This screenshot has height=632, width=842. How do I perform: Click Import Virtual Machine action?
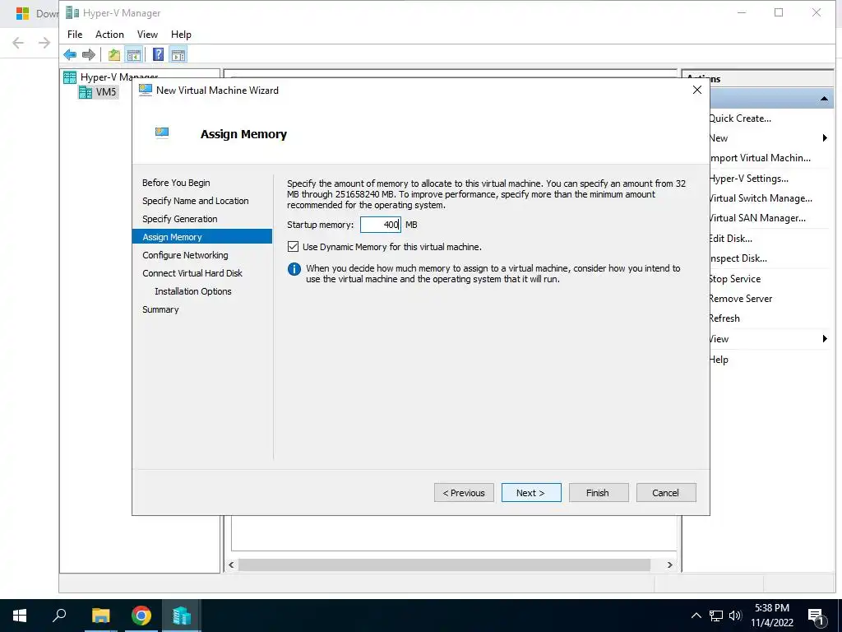760,158
